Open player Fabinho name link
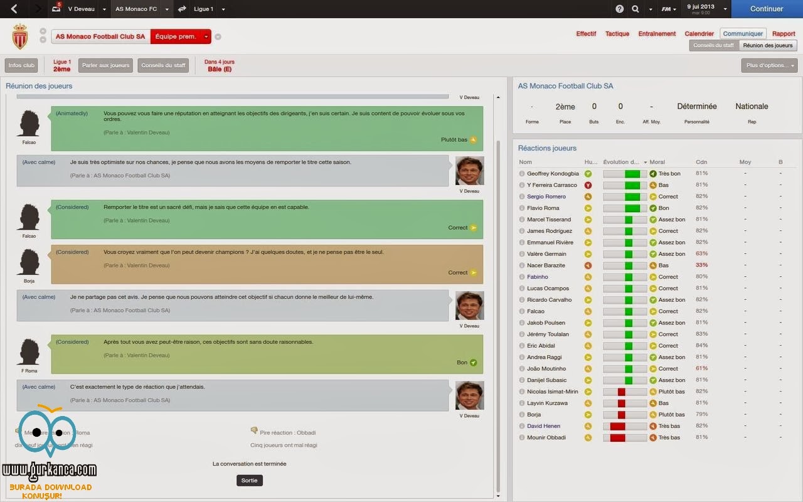Screen dimensions: 803x502 (x=538, y=277)
